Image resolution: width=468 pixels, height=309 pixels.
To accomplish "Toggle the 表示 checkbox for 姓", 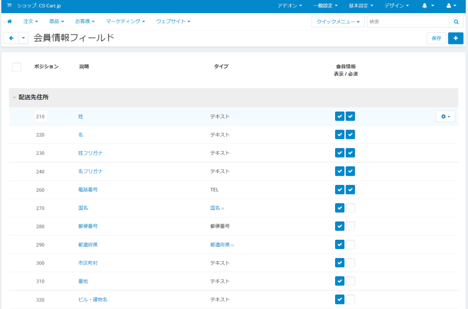I will (340, 116).
